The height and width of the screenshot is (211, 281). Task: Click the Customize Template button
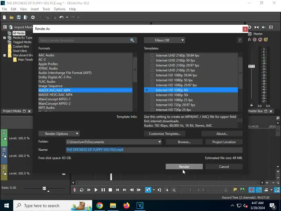[165, 134]
